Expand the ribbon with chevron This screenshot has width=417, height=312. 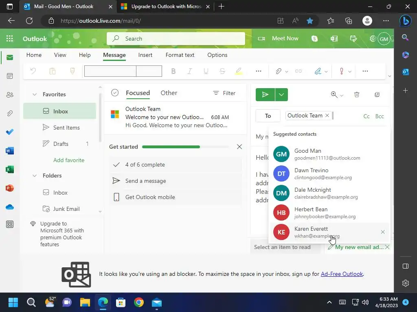click(389, 76)
